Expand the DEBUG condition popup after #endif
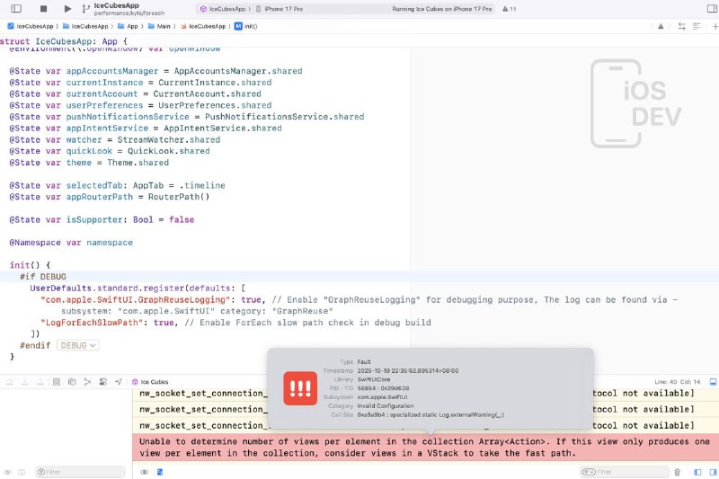 pos(77,345)
